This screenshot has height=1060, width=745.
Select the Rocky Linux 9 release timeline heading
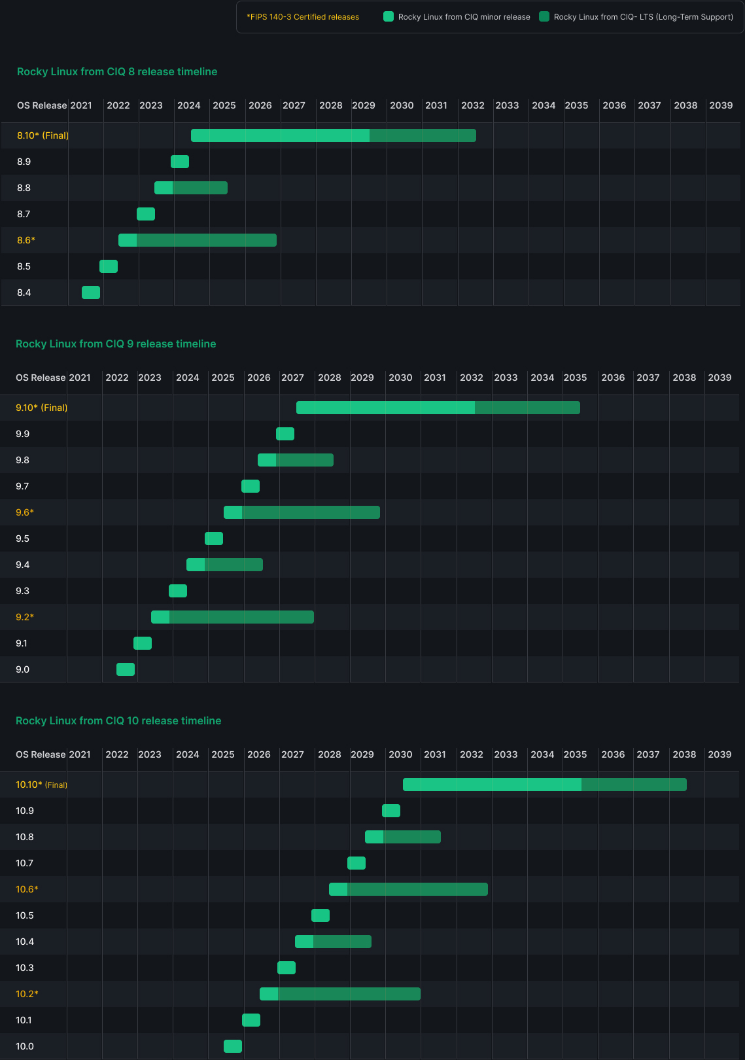click(116, 344)
